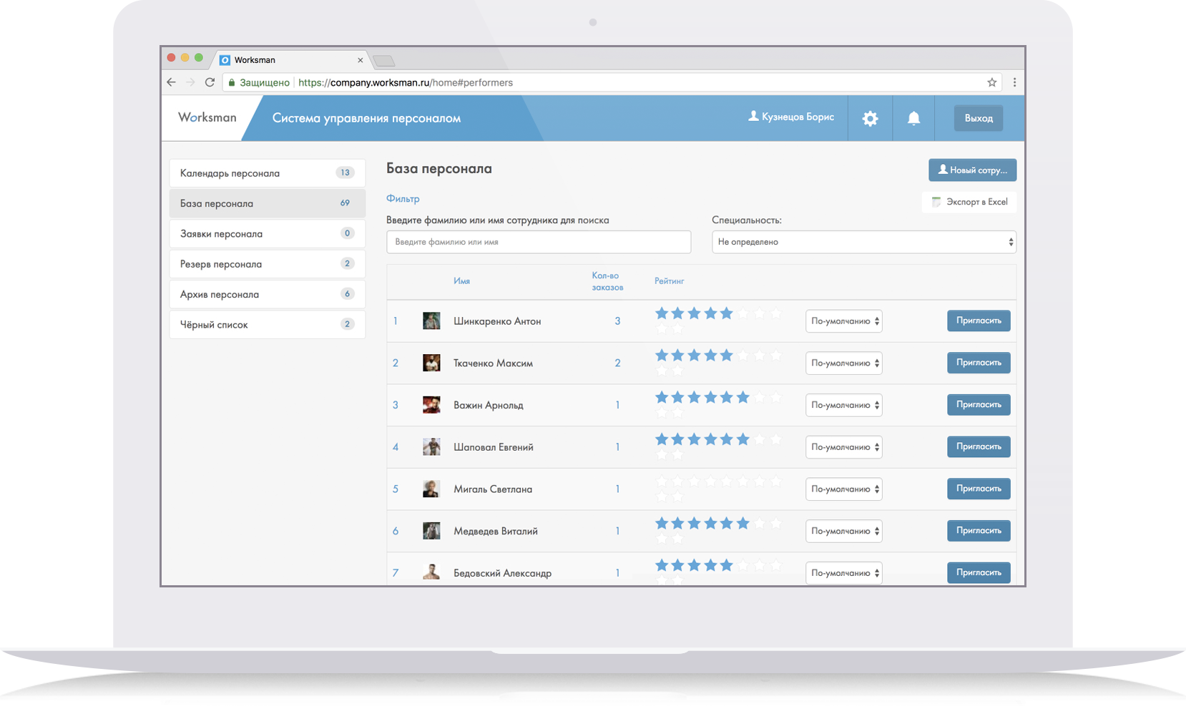Focus the employee name search field
The image size is (1186, 709).
[x=539, y=242]
